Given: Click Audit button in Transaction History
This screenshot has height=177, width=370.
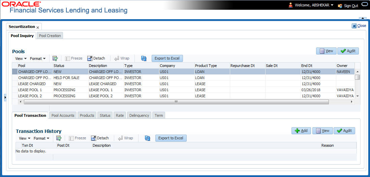Looking at the screenshot, I should (344, 131).
